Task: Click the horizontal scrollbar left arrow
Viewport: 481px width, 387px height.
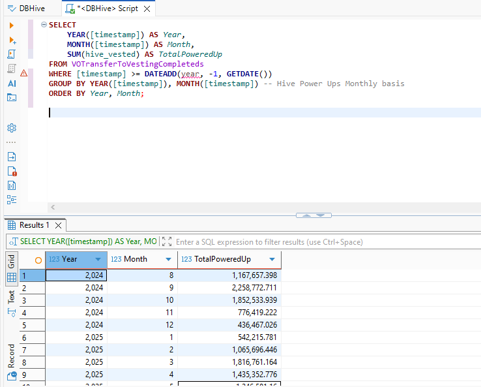Action: point(53,207)
